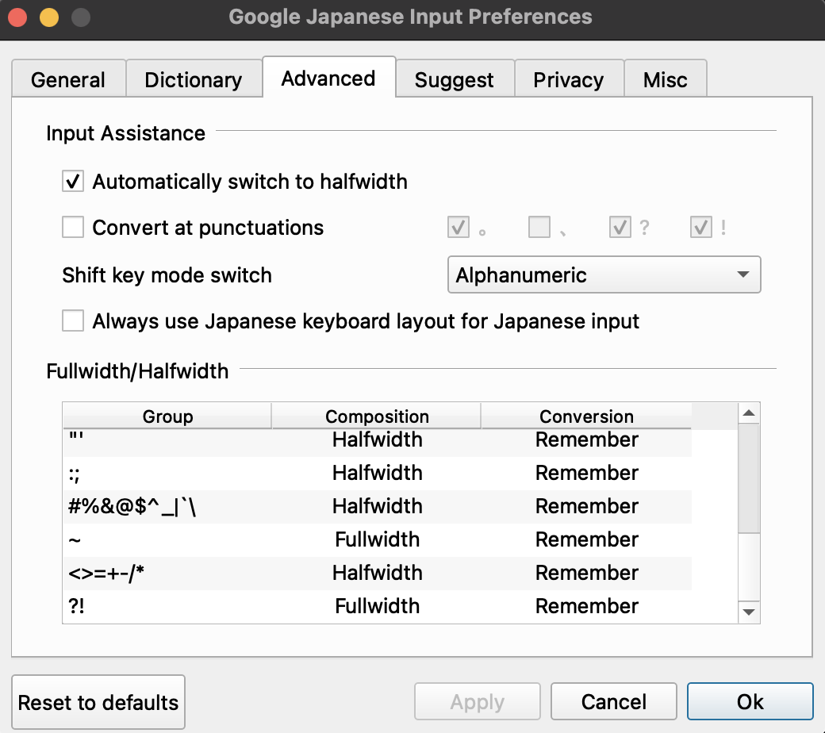This screenshot has height=733, width=825.
Task: Open the Privacy tab
Action: coord(568,79)
